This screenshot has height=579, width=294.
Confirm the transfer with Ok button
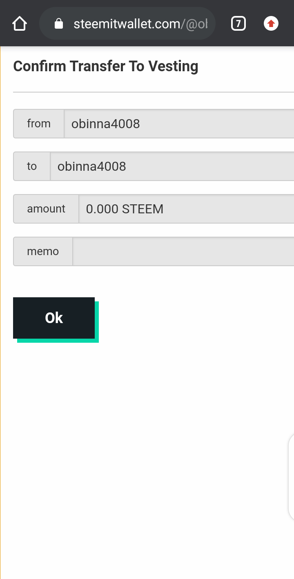click(x=54, y=318)
